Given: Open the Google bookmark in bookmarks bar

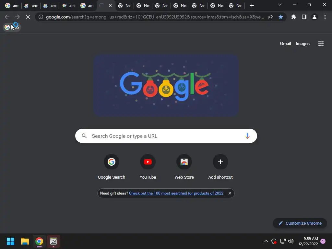Looking at the screenshot, I should click(12, 27).
